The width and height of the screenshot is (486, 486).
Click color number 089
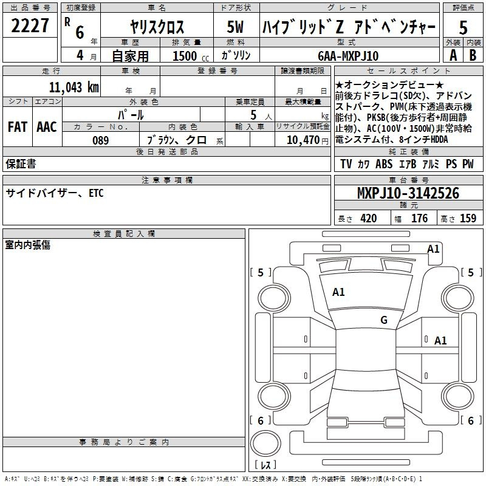tap(101, 140)
